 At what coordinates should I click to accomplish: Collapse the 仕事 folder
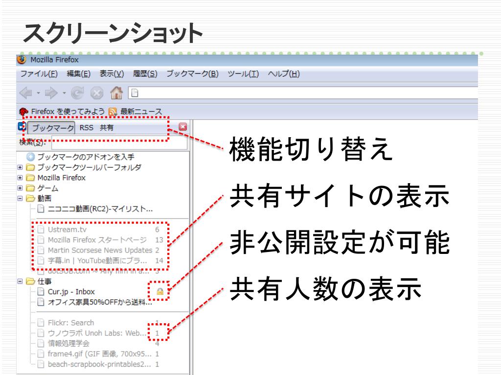20,281
